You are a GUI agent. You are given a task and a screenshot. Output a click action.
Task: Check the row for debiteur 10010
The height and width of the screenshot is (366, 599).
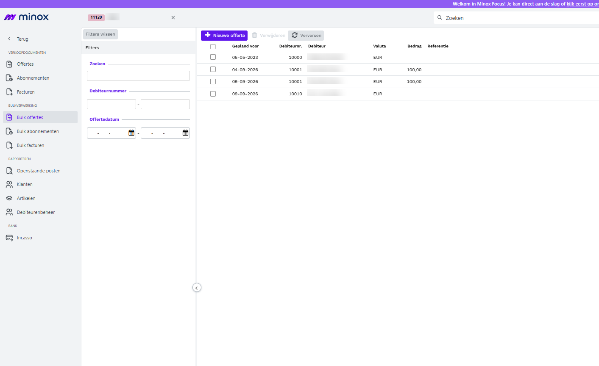coord(213,94)
